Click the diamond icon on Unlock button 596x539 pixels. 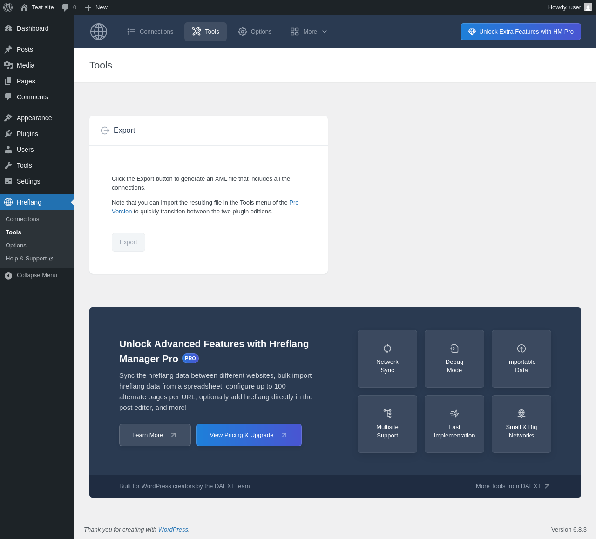click(472, 32)
